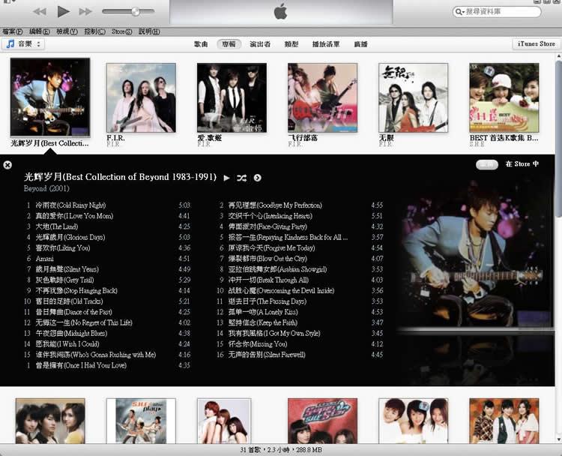Select the 无限 album cover
Image resolution: width=562 pixels, height=456 pixels.
pos(413,97)
